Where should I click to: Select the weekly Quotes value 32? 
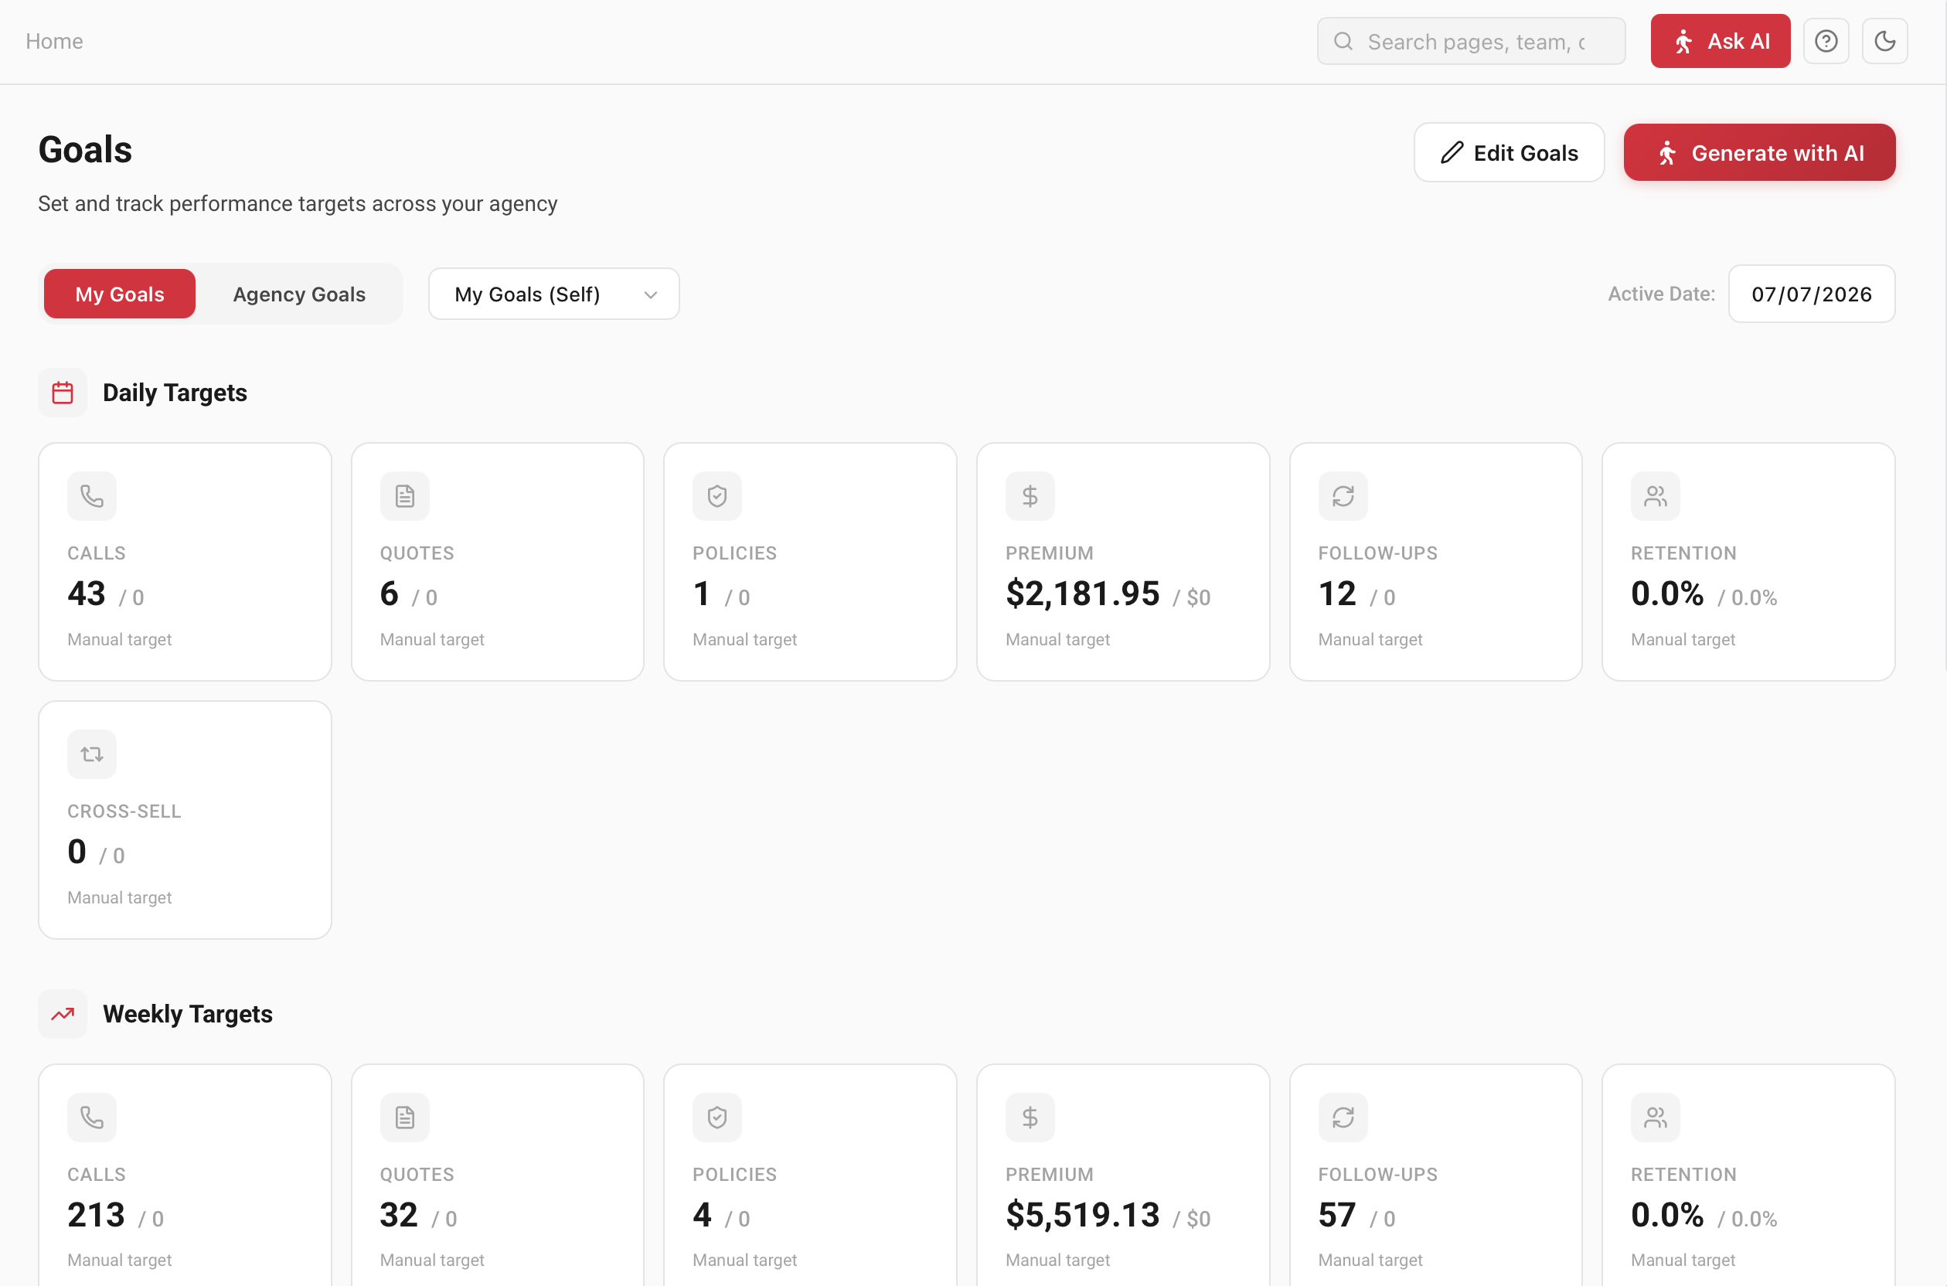pyautogui.click(x=399, y=1215)
